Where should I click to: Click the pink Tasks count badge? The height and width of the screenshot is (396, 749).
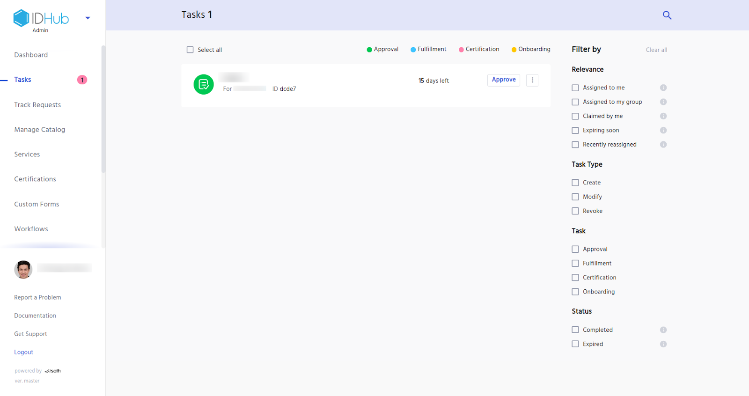pyautogui.click(x=82, y=80)
